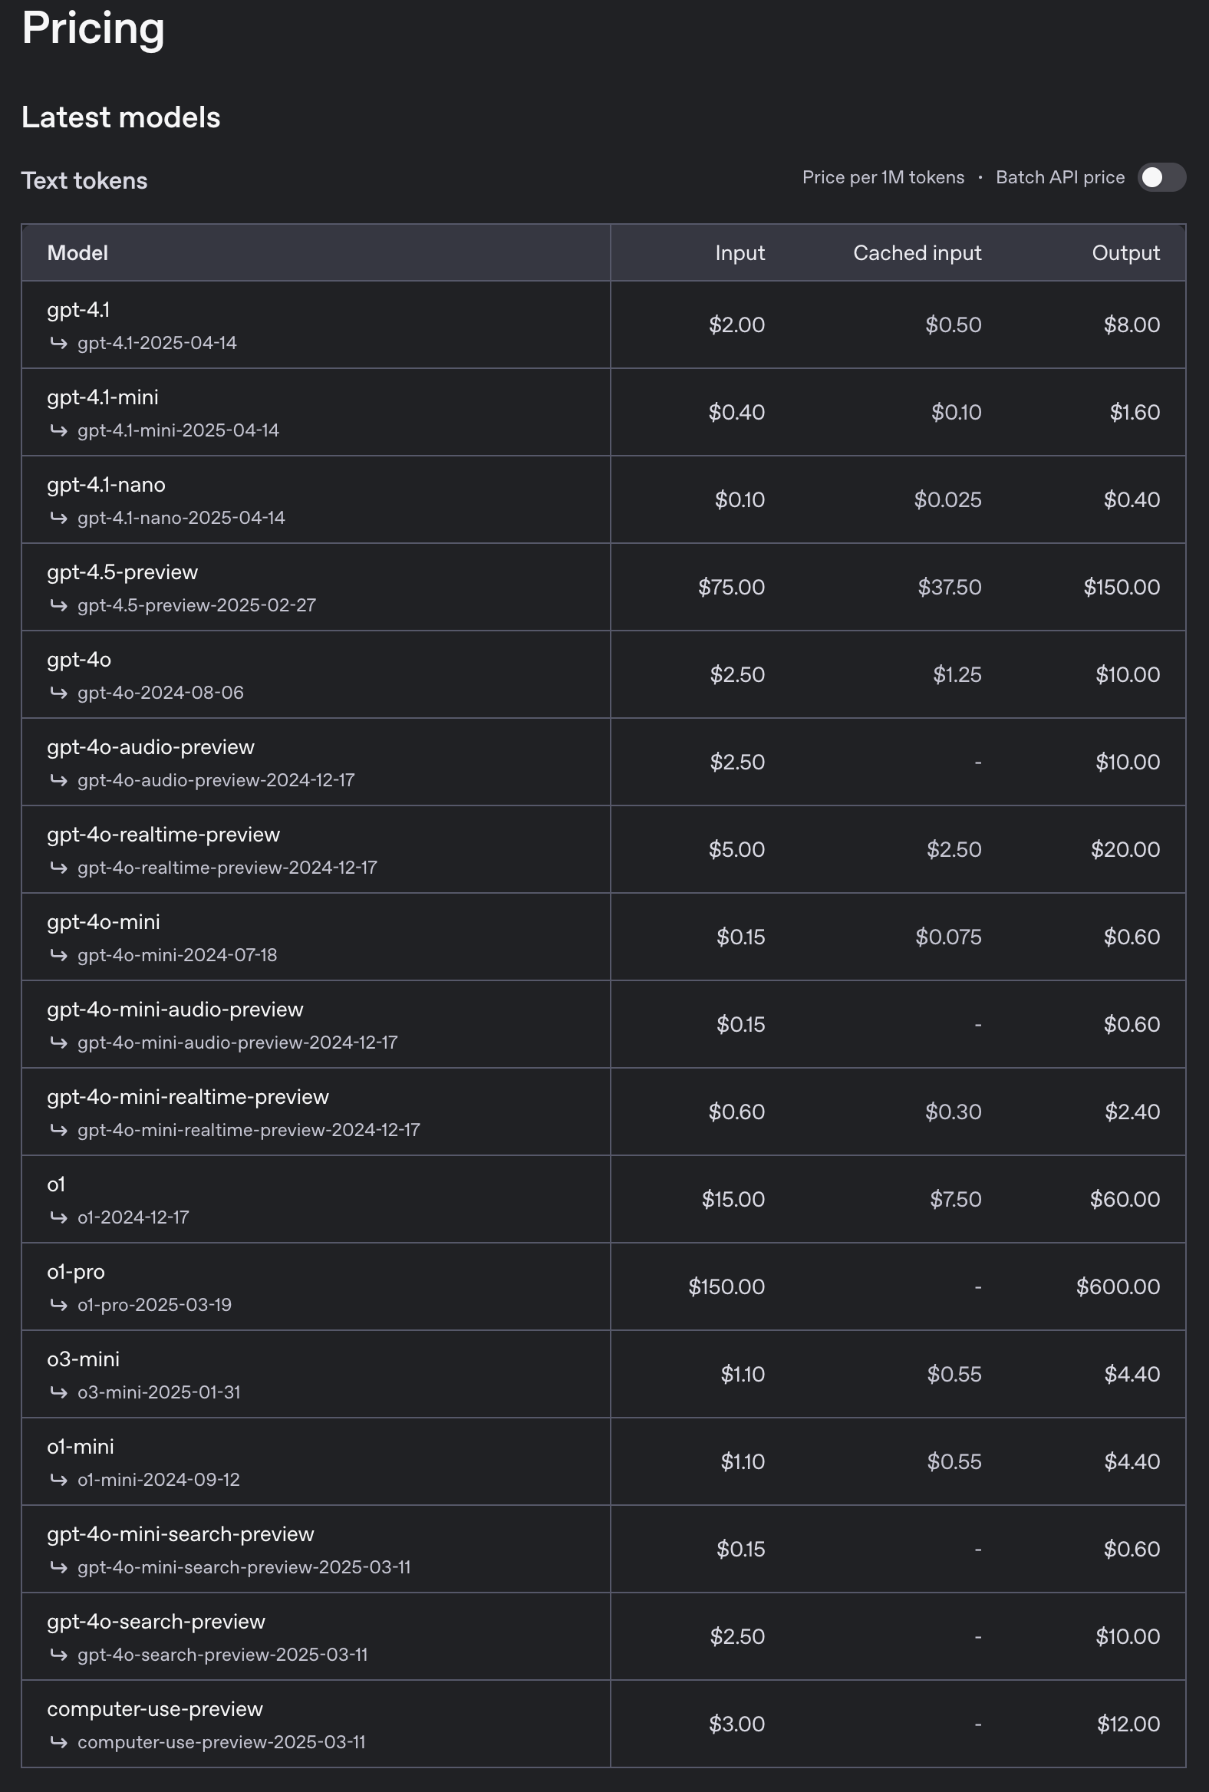
Task: Click the Model column header
Action: pyautogui.click(x=77, y=253)
